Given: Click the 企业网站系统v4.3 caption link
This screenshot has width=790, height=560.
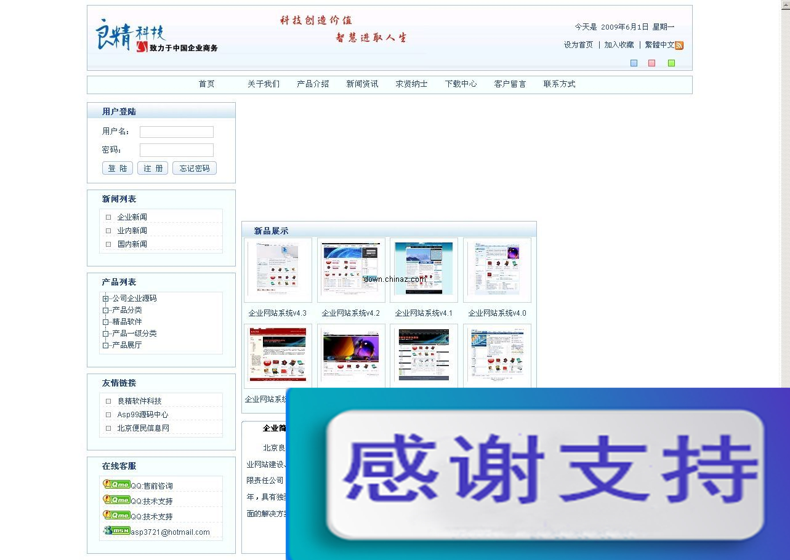Looking at the screenshot, I should tap(278, 313).
